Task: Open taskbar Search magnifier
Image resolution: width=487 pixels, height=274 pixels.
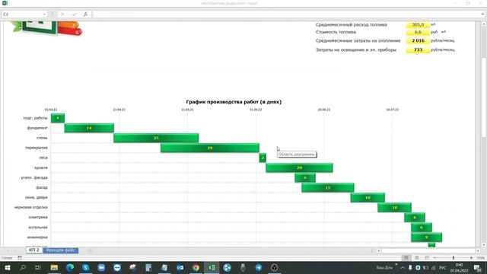Action: (x=23, y=267)
